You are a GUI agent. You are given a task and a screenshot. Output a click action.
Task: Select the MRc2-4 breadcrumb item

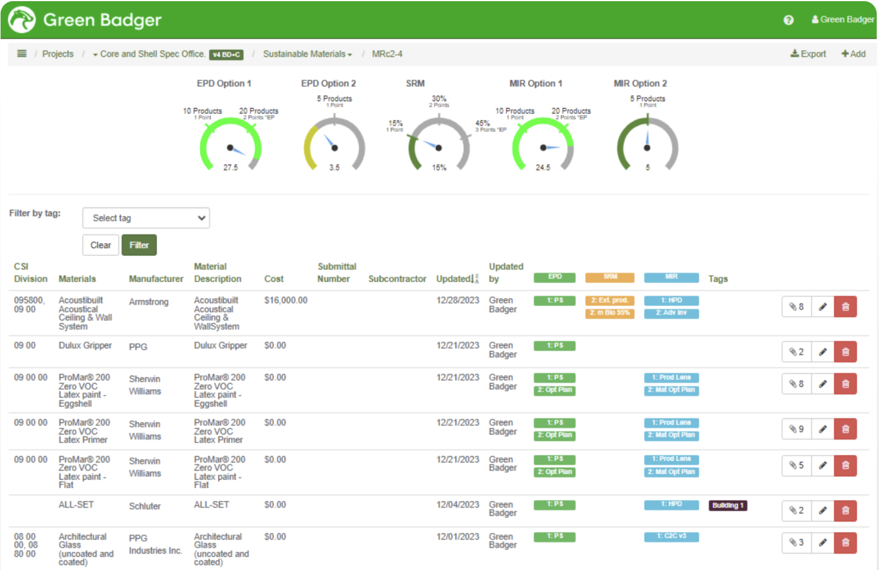387,54
